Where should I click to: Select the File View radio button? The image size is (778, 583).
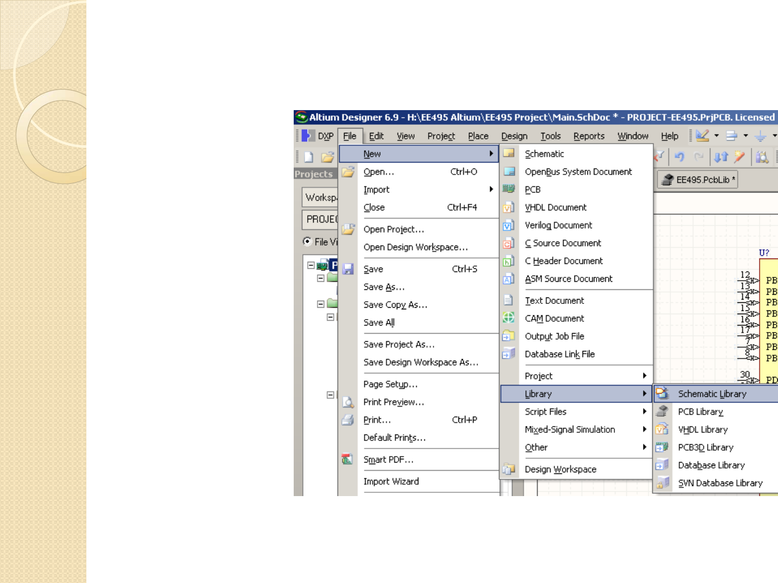307,241
